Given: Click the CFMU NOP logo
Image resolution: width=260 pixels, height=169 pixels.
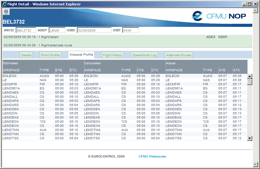Looking at the screenshot, I should click(219, 16).
